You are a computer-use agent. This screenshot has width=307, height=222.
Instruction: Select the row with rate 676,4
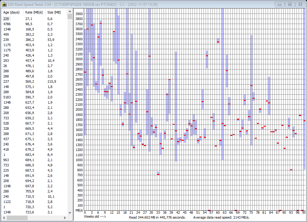34,144
